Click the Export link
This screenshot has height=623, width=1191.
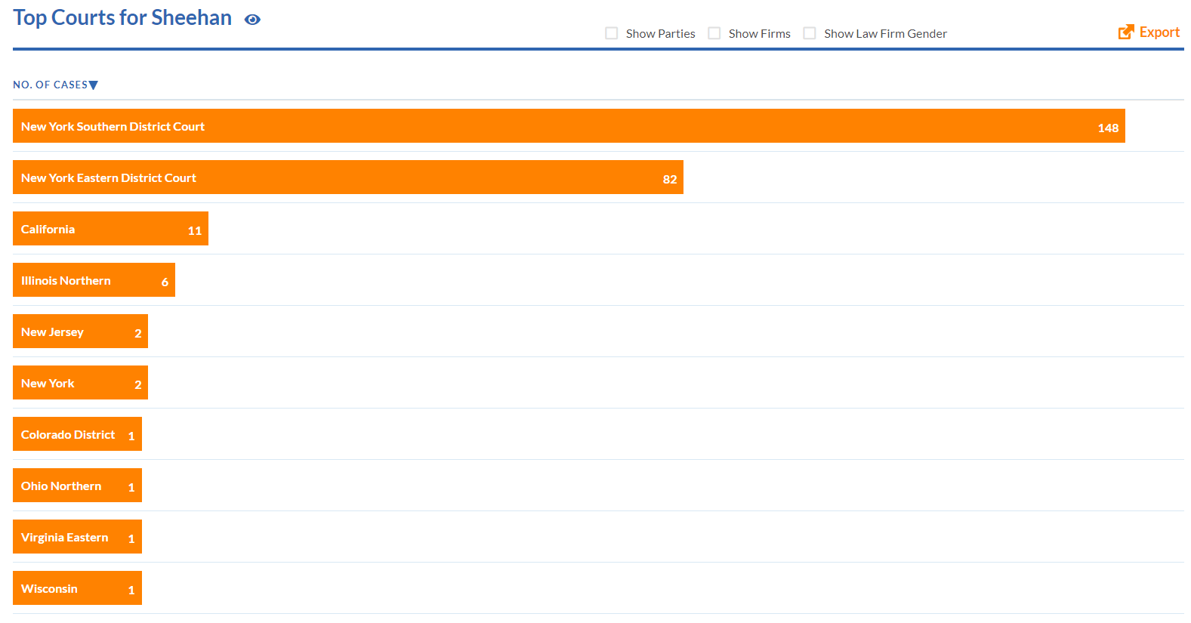(1149, 32)
